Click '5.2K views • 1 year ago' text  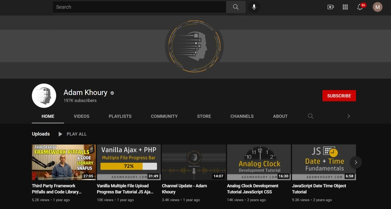51,200
